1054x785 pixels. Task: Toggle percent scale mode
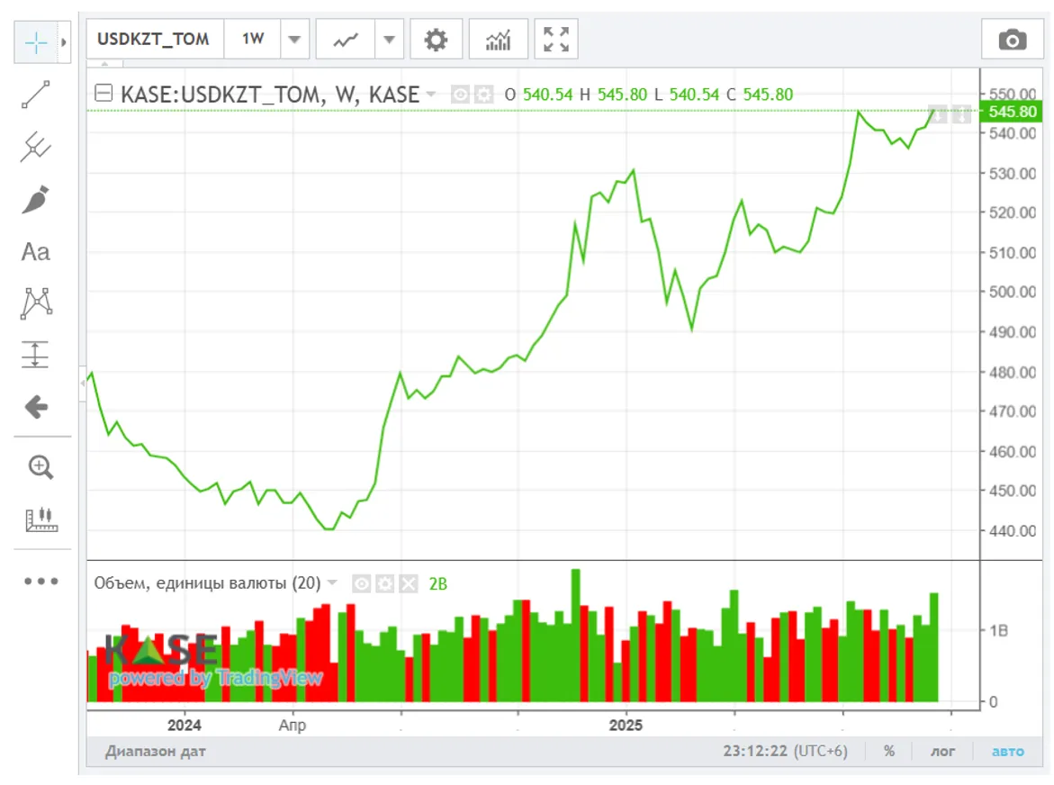tap(888, 751)
